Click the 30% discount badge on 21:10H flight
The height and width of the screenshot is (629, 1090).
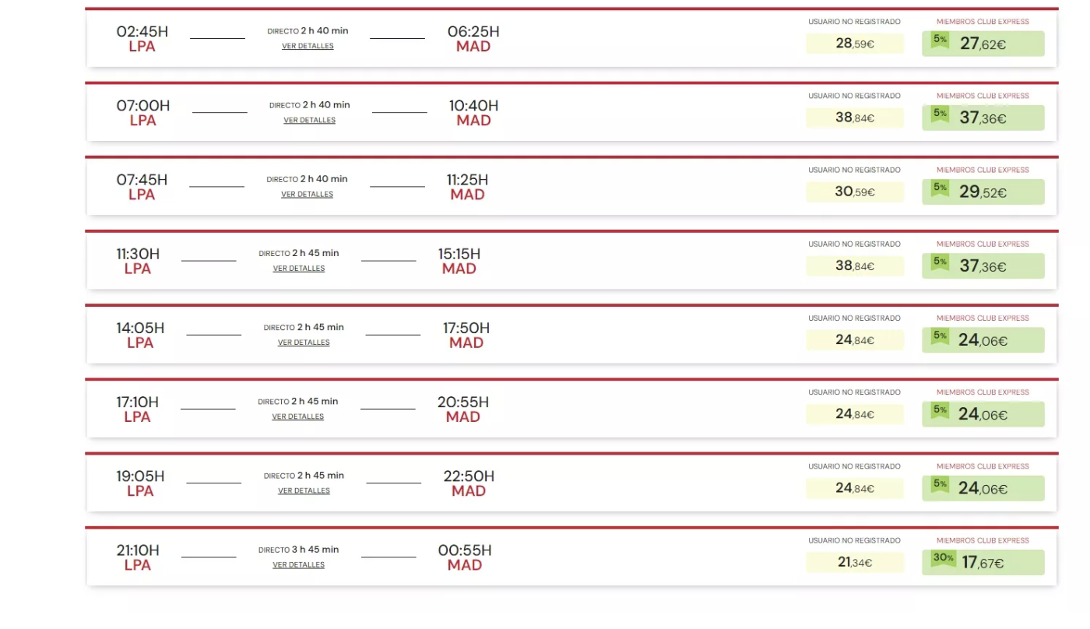click(944, 558)
